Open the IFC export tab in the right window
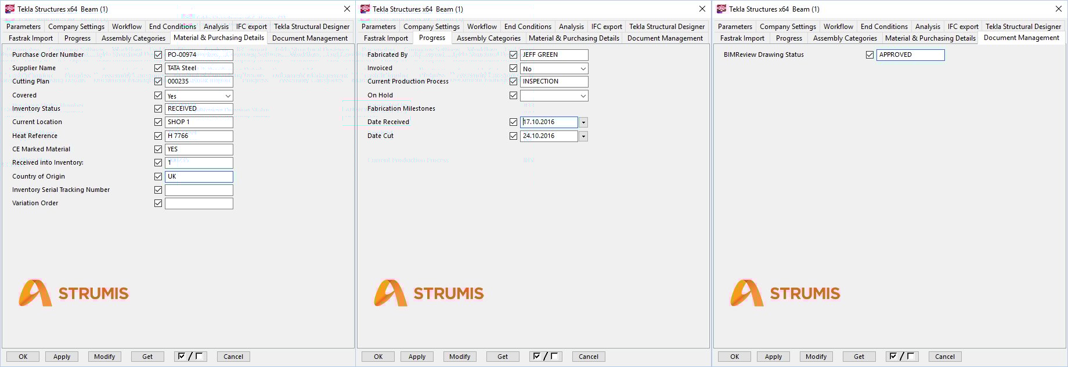Screen dimensions: 1068x367 pos(963,27)
